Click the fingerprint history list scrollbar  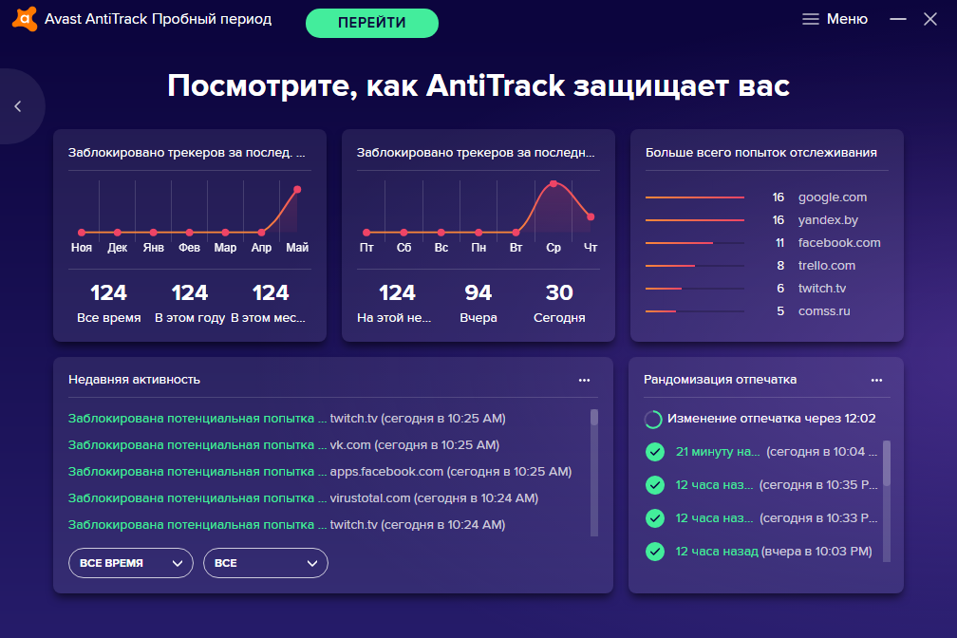(x=886, y=500)
